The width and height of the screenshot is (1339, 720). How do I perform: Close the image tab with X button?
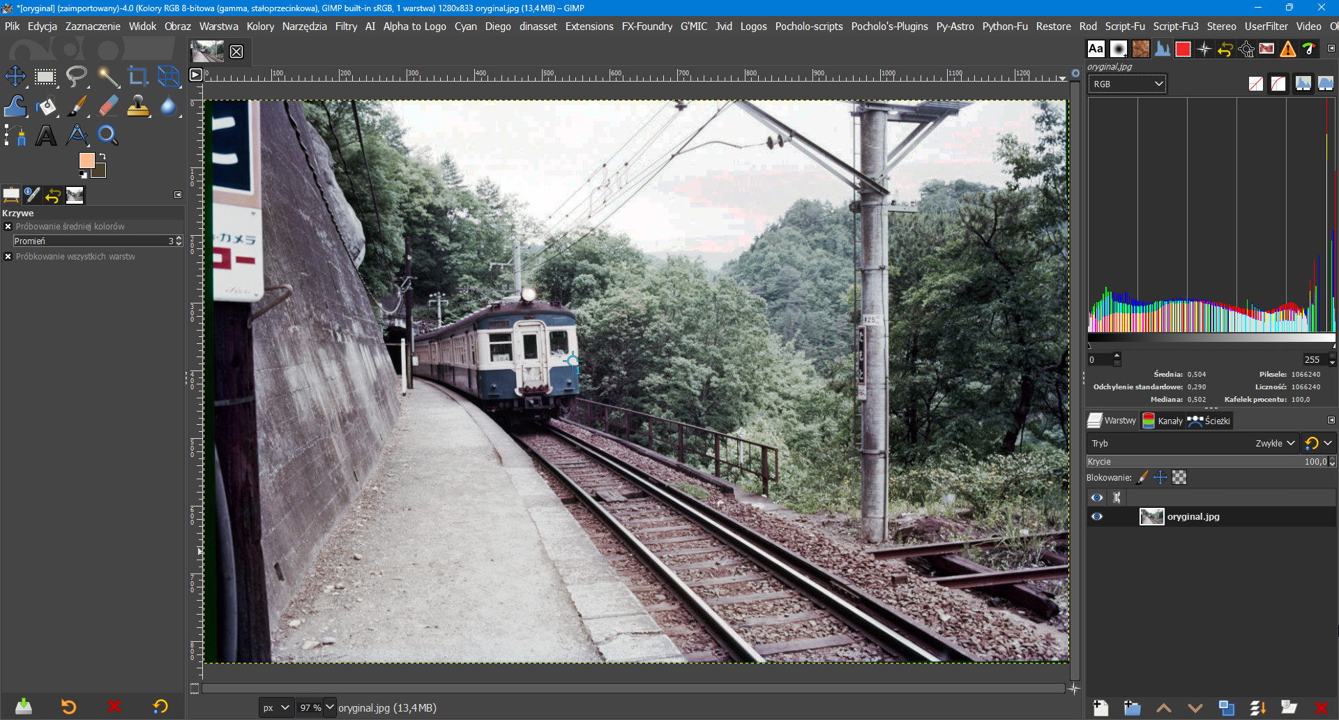tap(236, 52)
